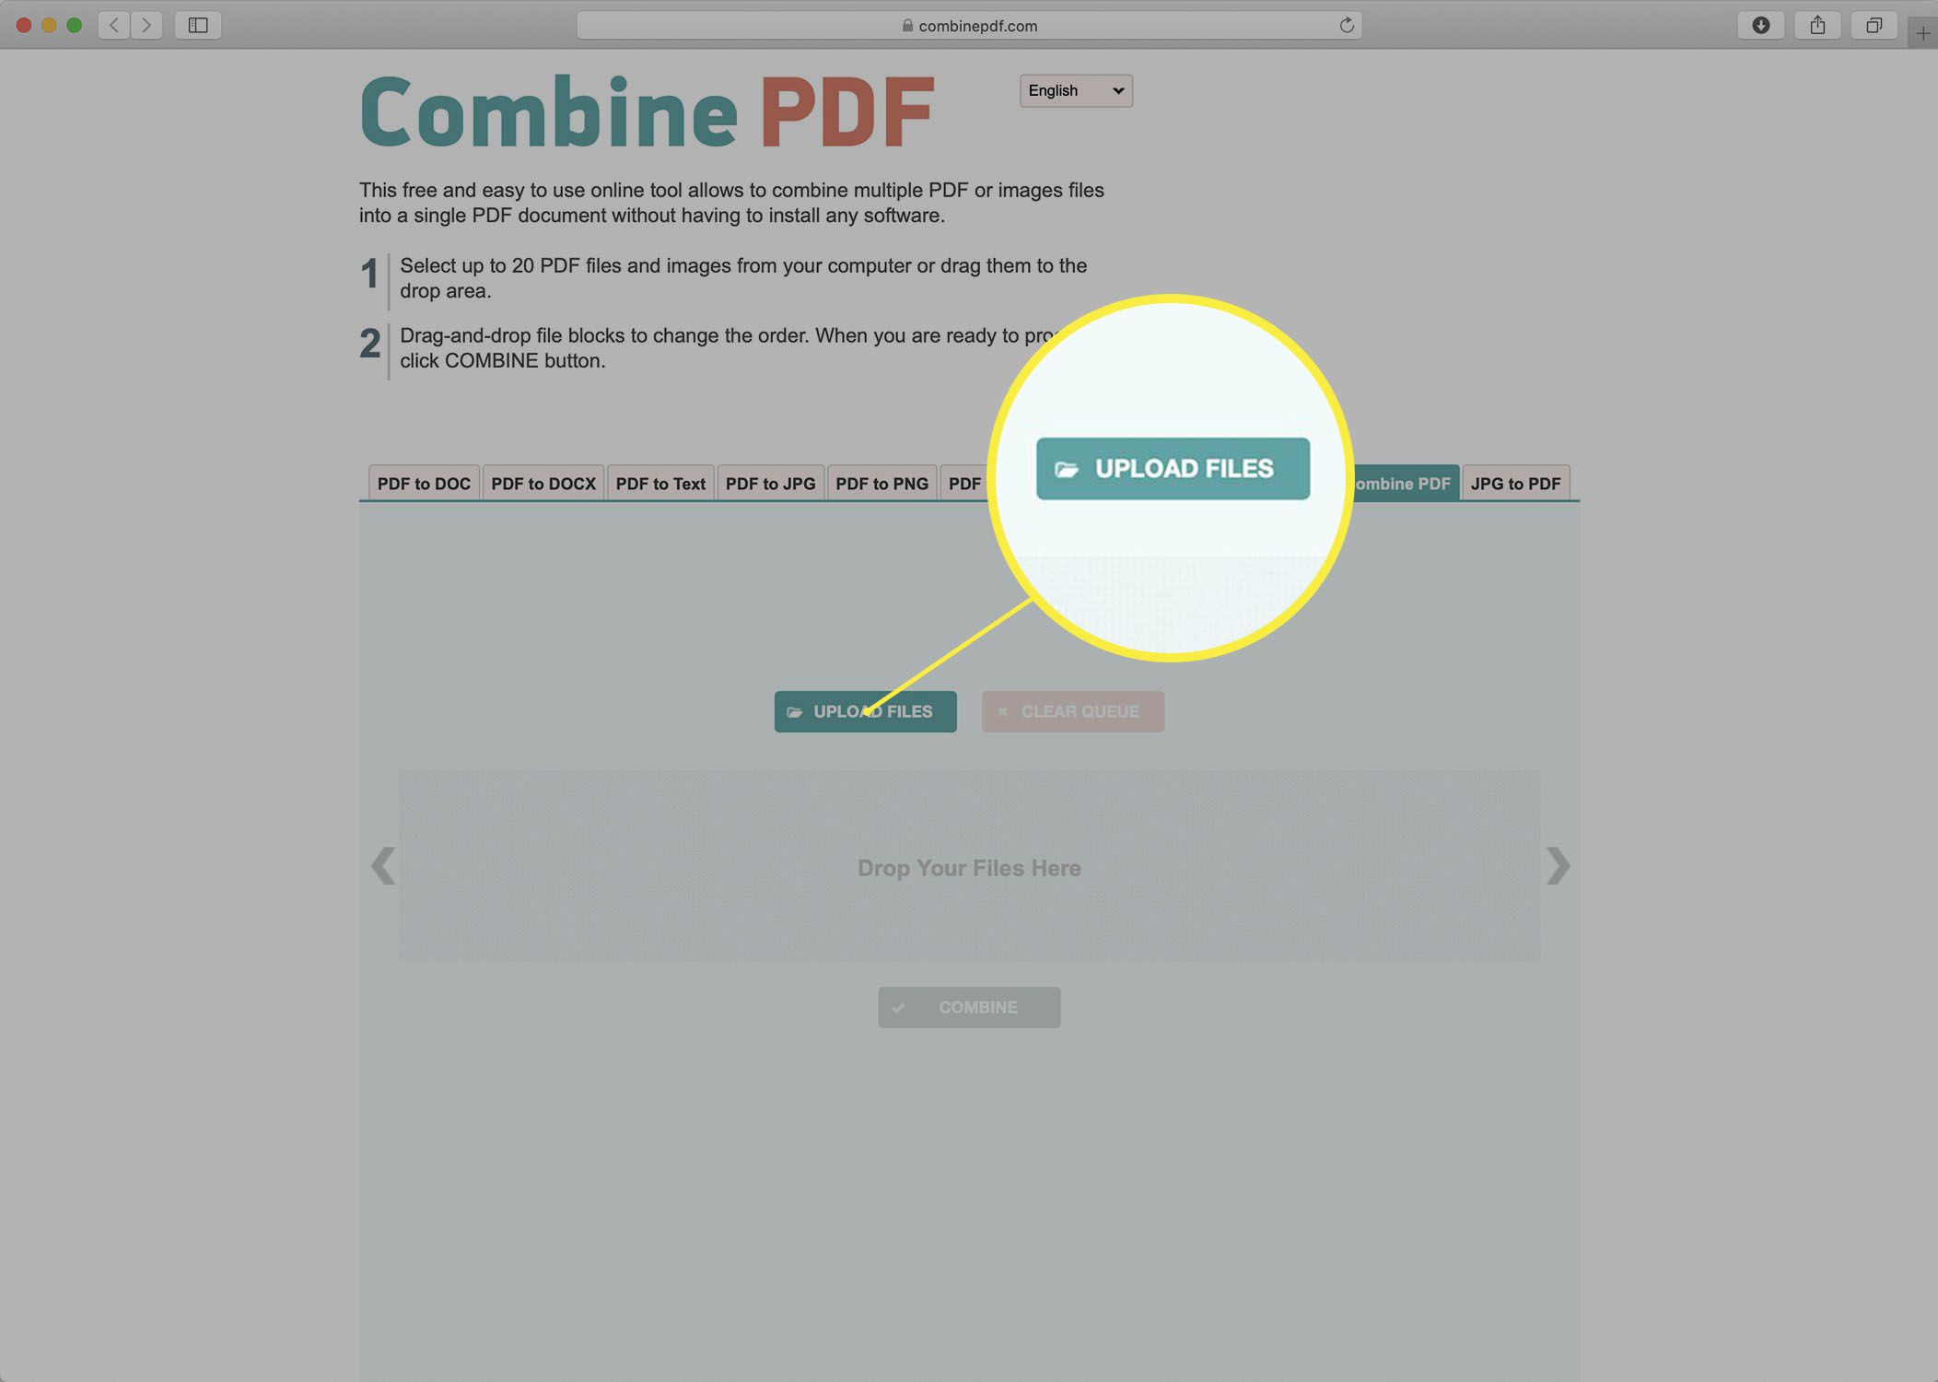Click the PDF to Text tab

[x=658, y=482]
